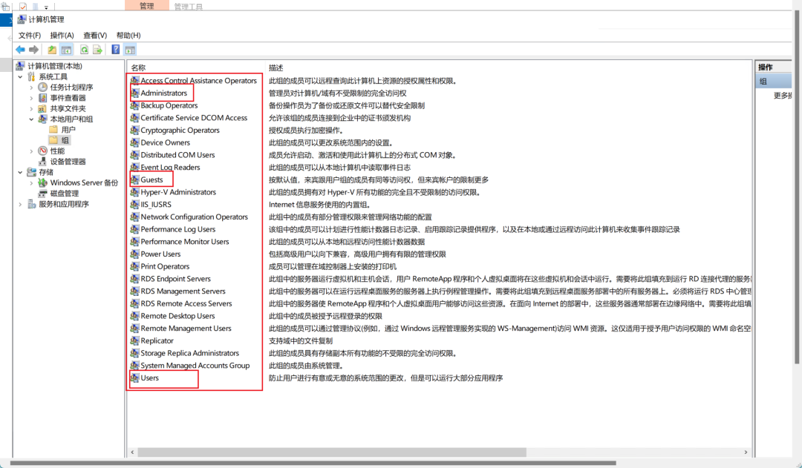
Task: Select the Guests group icon
Action: 134,179
